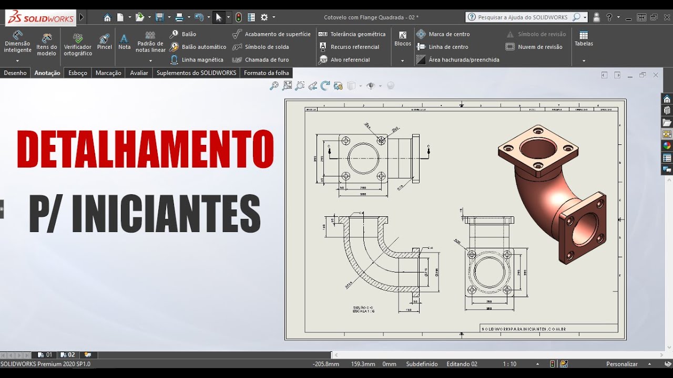
Task: Expand Dimensão inteligente dropdown arrow
Action: pyautogui.click(x=17, y=61)
